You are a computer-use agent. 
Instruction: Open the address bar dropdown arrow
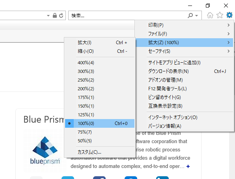(48, 15)
